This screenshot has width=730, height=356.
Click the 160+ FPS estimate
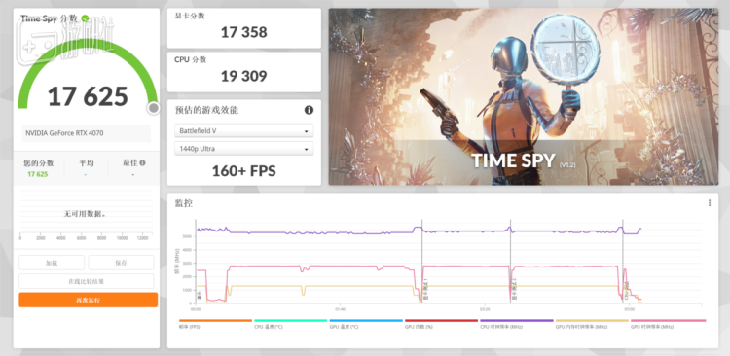244,171
